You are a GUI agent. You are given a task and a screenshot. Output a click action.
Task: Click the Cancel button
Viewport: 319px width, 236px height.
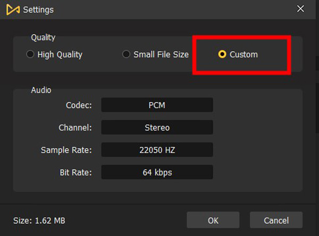tap(276, 220)
